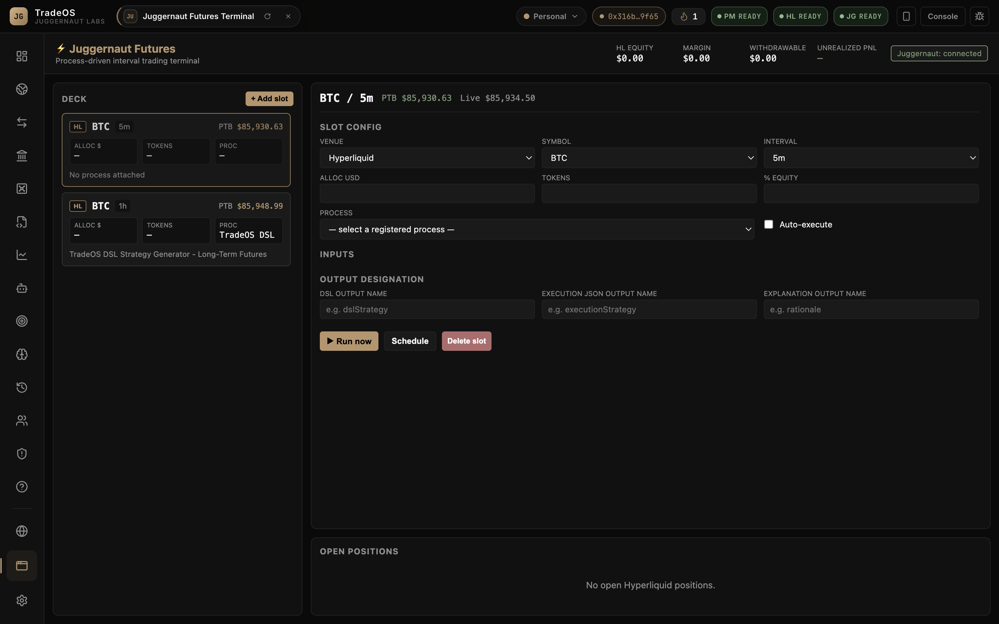Viewport: 999px width, 624px height.
Task: Select the BTC 1h deck slot
Action: (x=176, y=229)
